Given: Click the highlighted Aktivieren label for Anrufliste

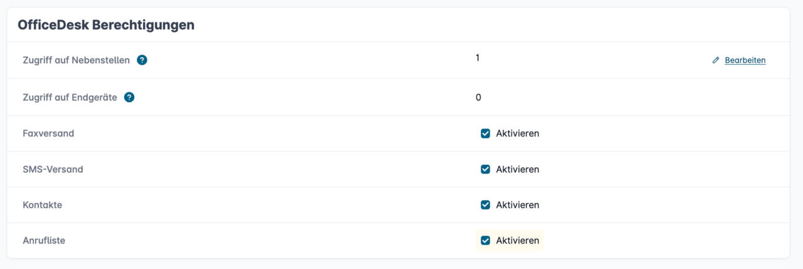Looking at the screenshot, I should tap(517, 240).
